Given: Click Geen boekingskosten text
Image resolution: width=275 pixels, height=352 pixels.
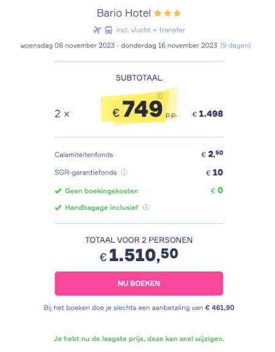Looking at the screenshot, I should 101,191.
